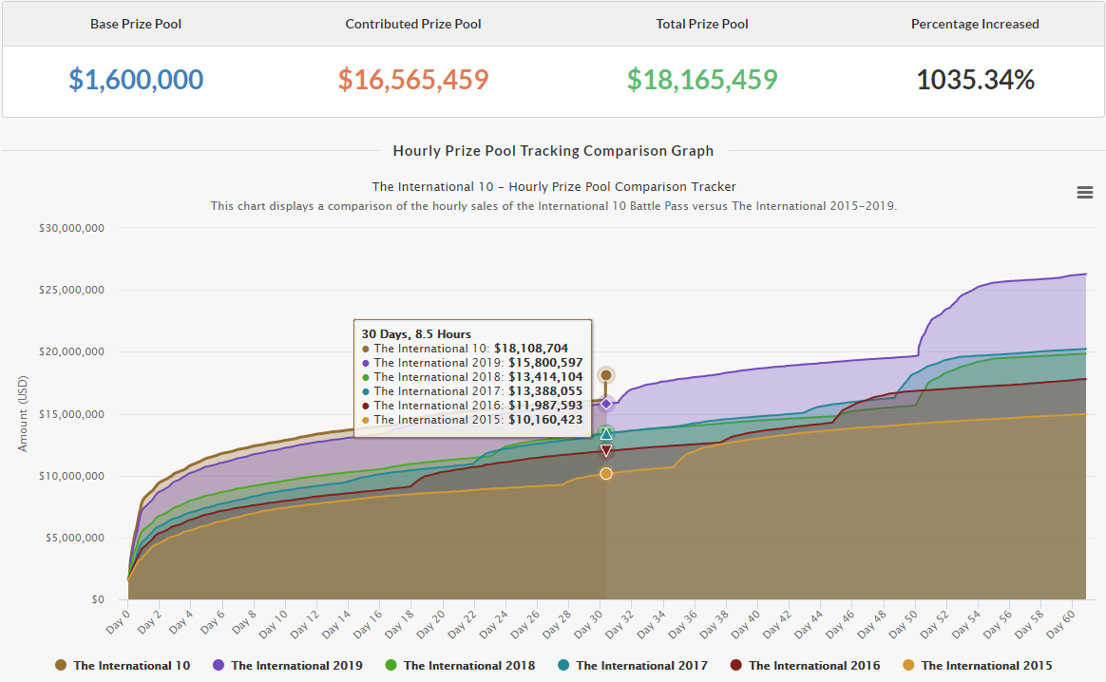This screenshot has width=1106, height=682.
Task: Click tooltip header 30 Days, 8.5 Hours
Action: click(416, 334)
